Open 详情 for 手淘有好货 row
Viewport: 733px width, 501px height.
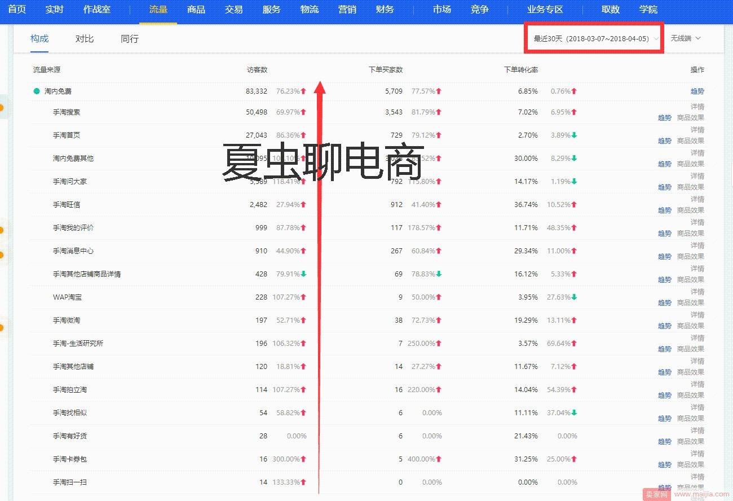click(x=697, y=430)
